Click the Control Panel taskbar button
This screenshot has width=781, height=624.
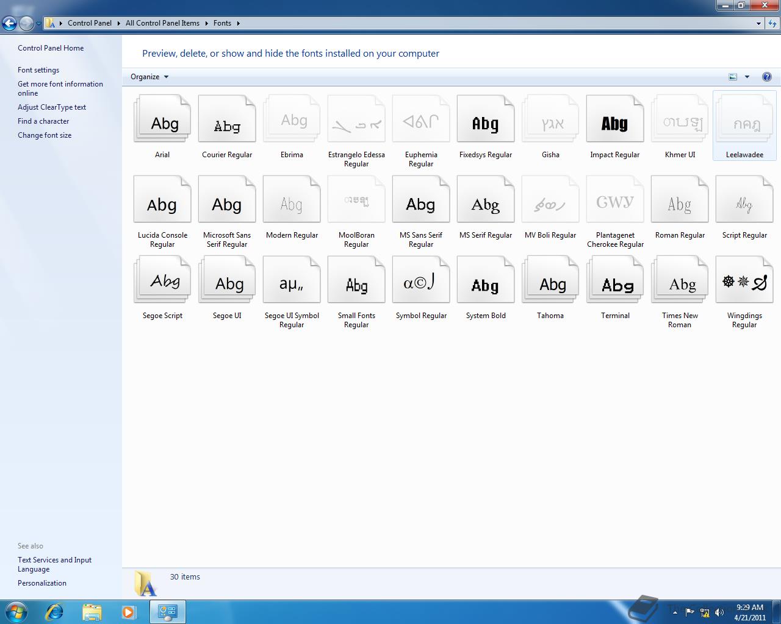(x=168, y=612)
